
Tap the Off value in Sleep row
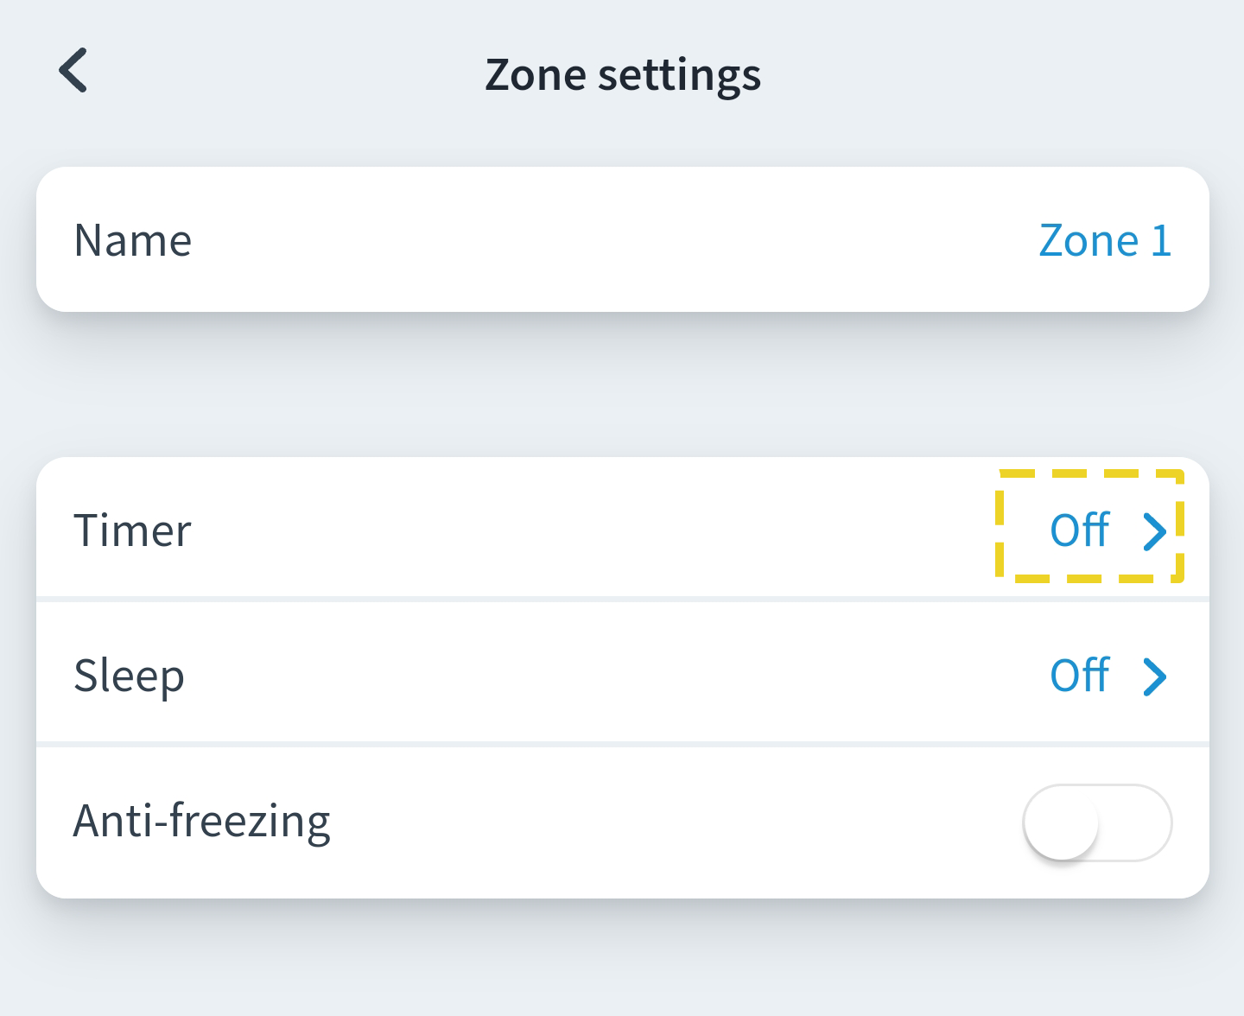(x=1079, y=676)
